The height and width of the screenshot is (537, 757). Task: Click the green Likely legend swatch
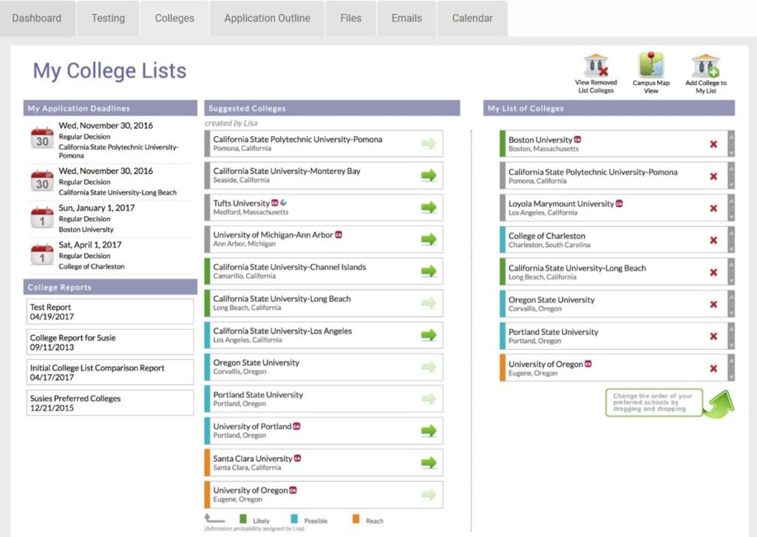pos(242,519)
